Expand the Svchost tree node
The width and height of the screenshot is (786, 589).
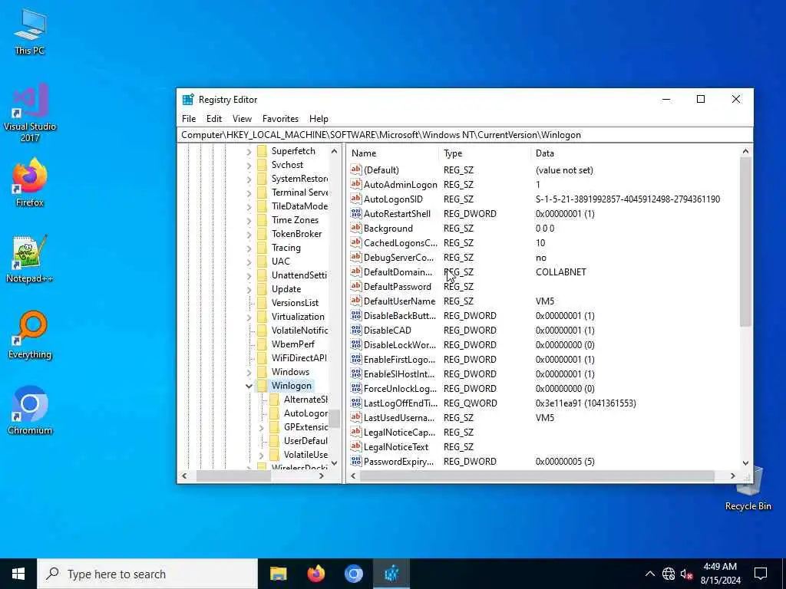pos(249,165)
